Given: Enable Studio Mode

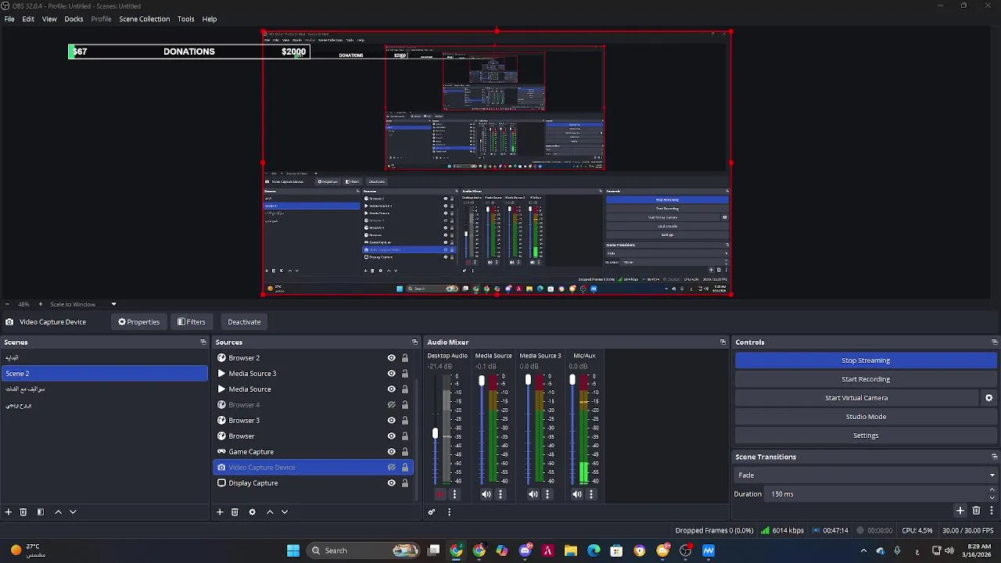Looking at the screenshot, I should [x=866, y=417].
